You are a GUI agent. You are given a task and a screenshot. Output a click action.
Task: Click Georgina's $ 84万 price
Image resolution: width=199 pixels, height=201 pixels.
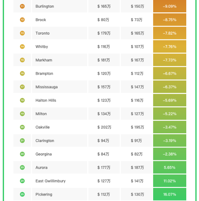(x=103, y=154)
